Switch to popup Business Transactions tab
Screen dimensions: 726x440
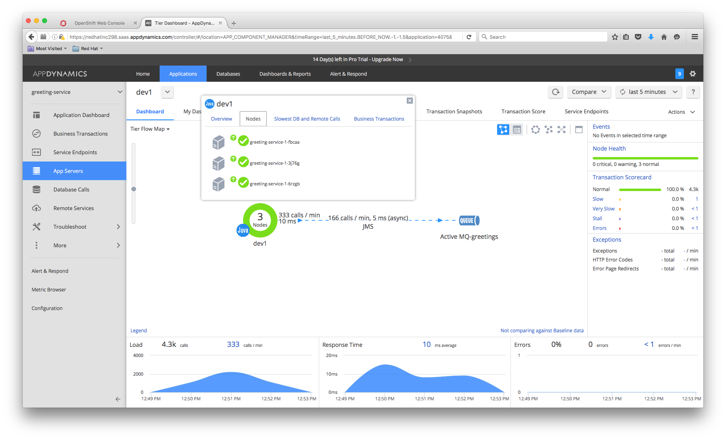(x=379, y=119)
